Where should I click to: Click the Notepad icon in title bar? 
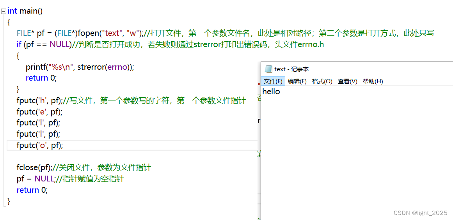[268, 69]
